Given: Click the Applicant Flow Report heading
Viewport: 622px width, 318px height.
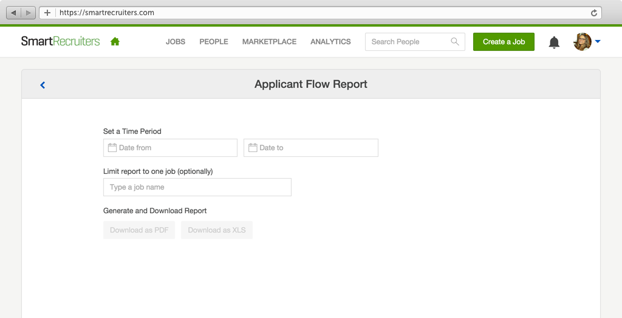Looking at the screenshot, I should click(x=311, y=84).
